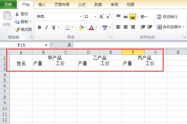187x124 pixels.
Task: Decrease the cell indent
Action: [143, 27]
